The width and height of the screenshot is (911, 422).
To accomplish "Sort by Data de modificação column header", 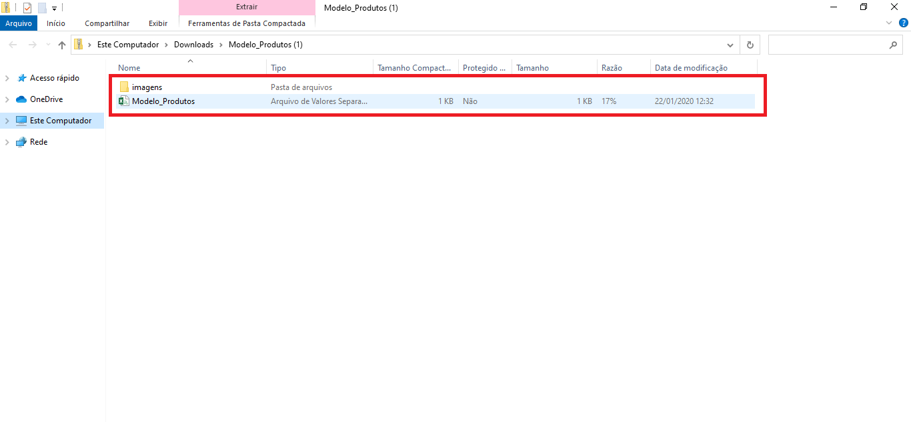I will [x=691, y=68].
